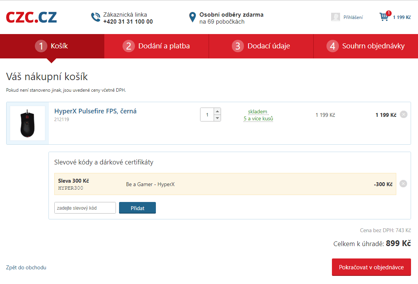The image size is (418, 284).
Task: Click Slevové kódy a dárkové certifikáty heading
Action: coord(104,162)
